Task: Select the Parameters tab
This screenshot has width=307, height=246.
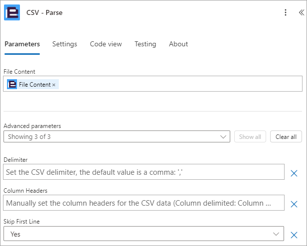Action: click(22, 44)
